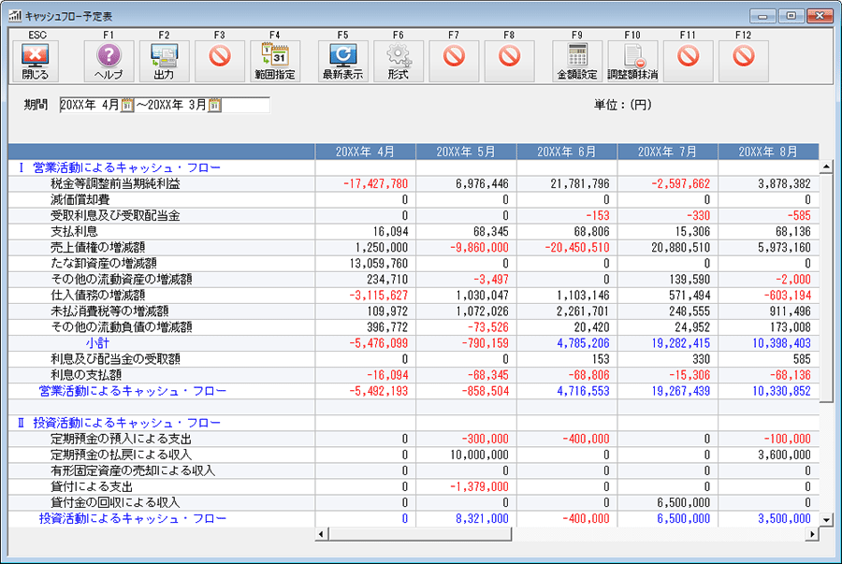
Task: Select 定期預金の預入による支出 row label
Action: 122,439
